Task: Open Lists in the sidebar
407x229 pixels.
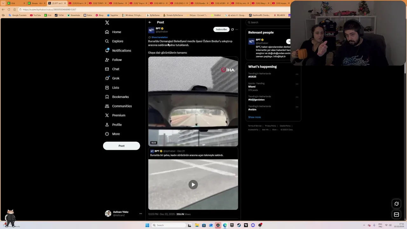Action: 112,87
